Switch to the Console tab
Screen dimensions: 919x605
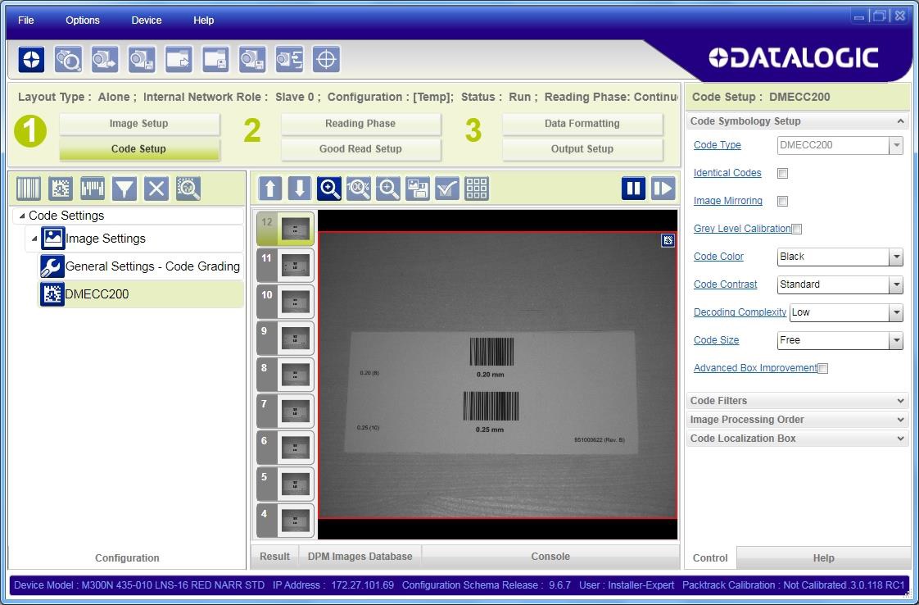(x=550, y=557)
